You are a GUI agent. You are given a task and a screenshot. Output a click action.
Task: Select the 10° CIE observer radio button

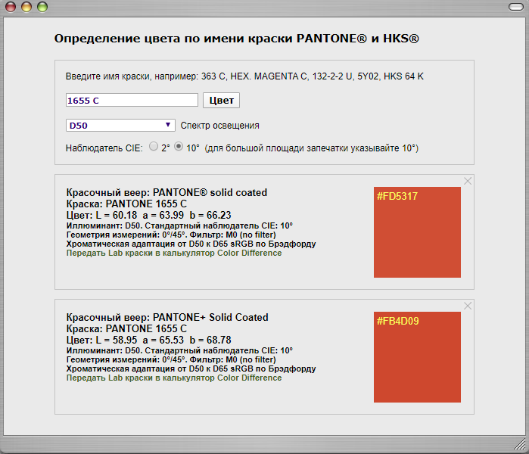179,146
